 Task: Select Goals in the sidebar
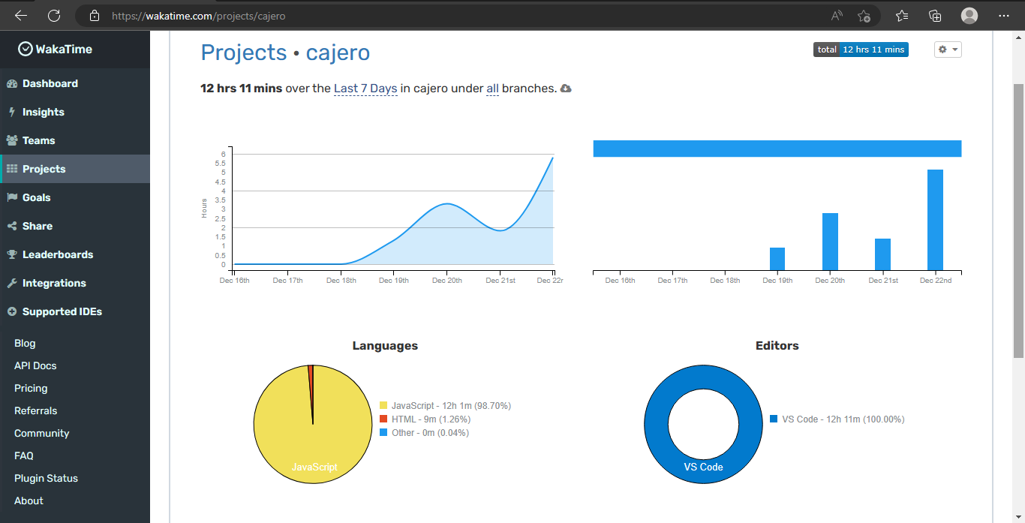pyautogui.click(x=75, y=197)
